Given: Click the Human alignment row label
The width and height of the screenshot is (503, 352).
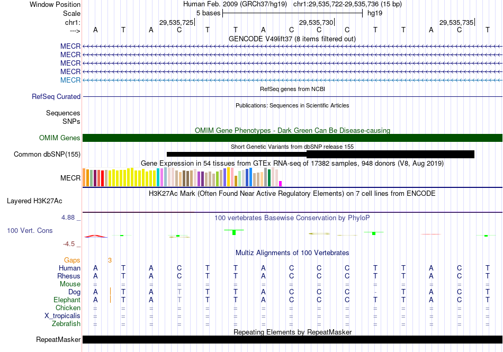Looking at the screenshot, I should pos(69,268).
